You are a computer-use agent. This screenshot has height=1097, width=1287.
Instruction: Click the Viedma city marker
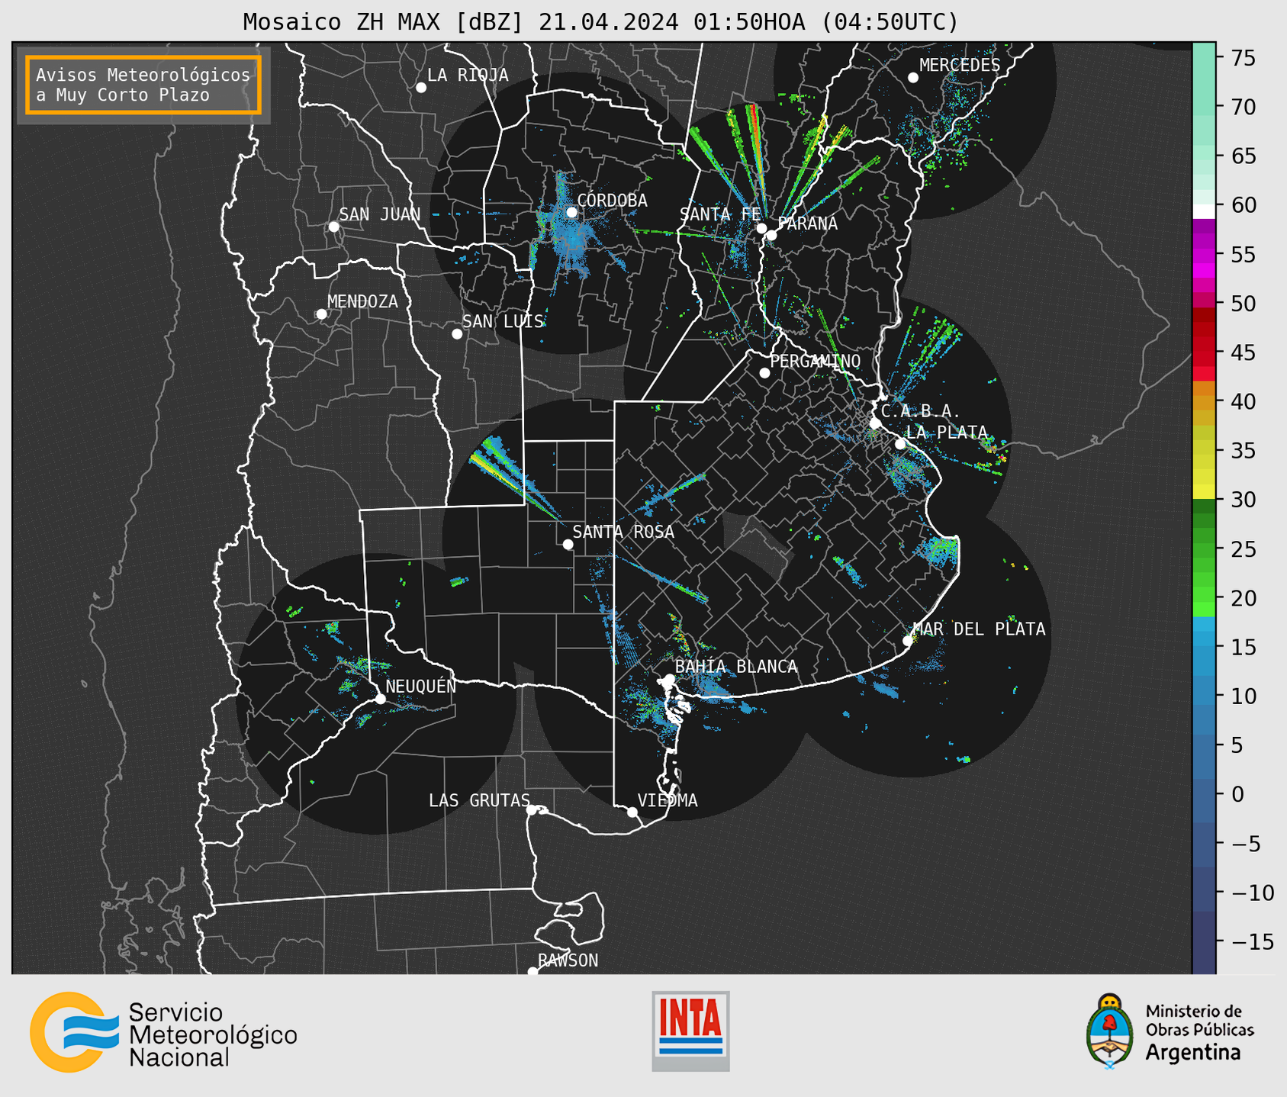pos(632,812)
